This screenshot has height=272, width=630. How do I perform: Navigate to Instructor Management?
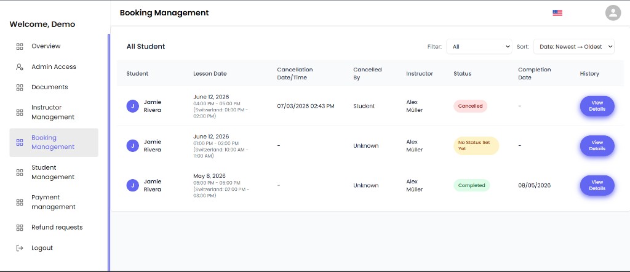point(53,113)
